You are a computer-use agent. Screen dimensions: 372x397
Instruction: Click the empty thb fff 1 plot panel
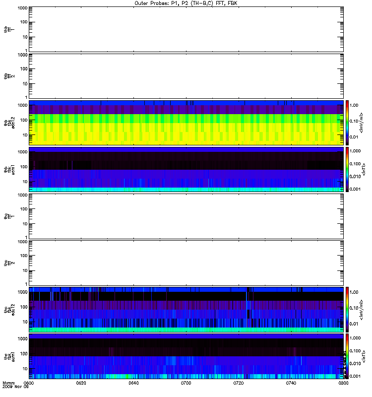point(186,29)
